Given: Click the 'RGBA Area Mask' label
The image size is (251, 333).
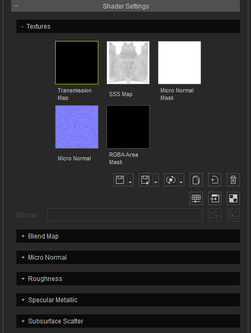Looking at the screenshot, I should [x=123, y=158].
